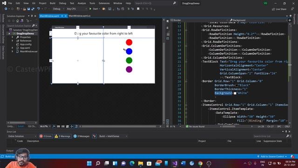Click the Live Share button
The height and width of the screenshot is (168, 298).
pos(279,9)
